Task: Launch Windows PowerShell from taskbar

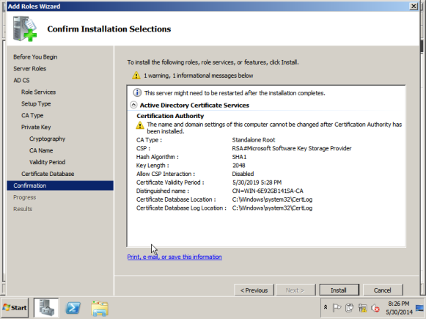Action: coord(73,308)
